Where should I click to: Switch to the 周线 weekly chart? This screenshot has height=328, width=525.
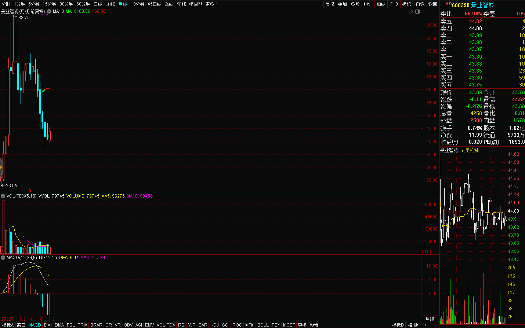[x=111, y=4]
